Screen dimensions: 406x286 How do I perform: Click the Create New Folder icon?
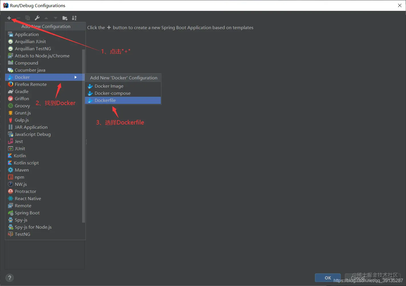(x=65, y=18)
